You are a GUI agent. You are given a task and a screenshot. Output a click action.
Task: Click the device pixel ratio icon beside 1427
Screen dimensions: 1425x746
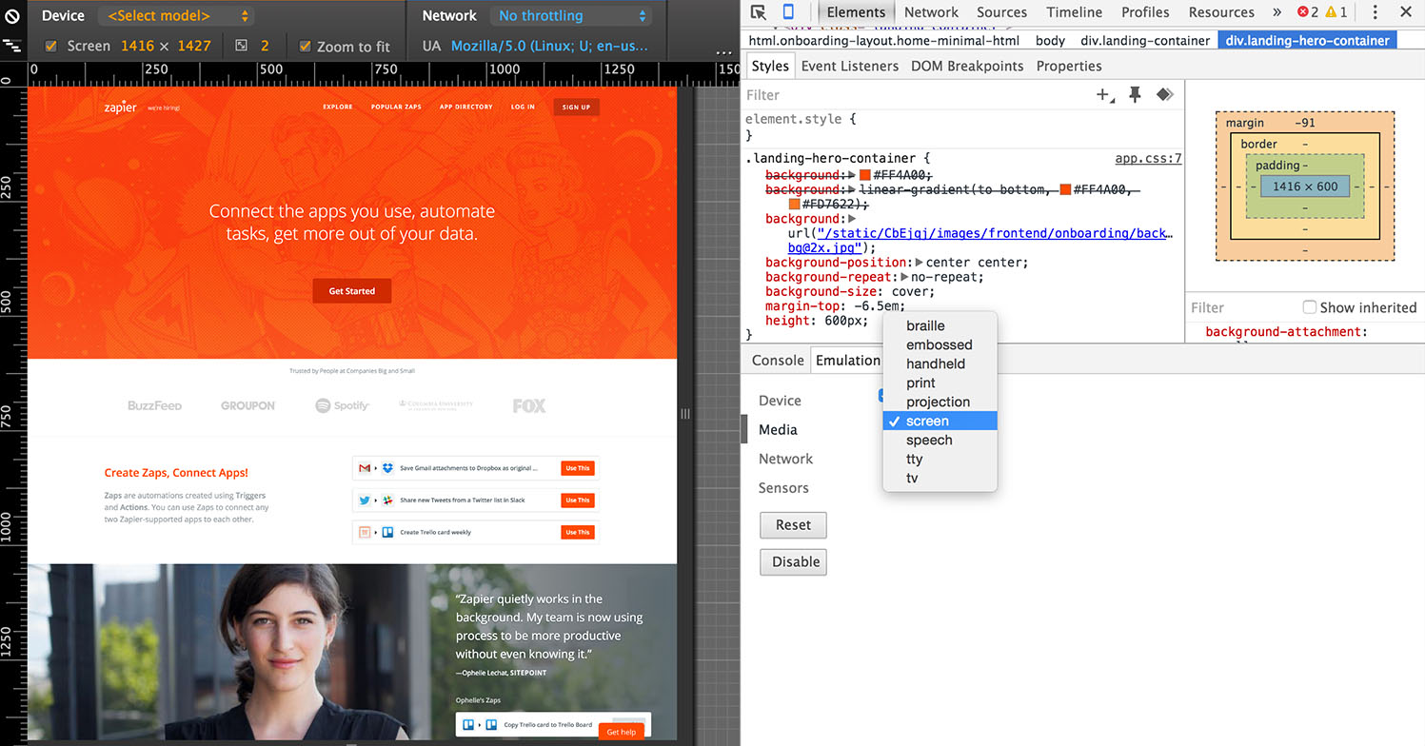240,45
